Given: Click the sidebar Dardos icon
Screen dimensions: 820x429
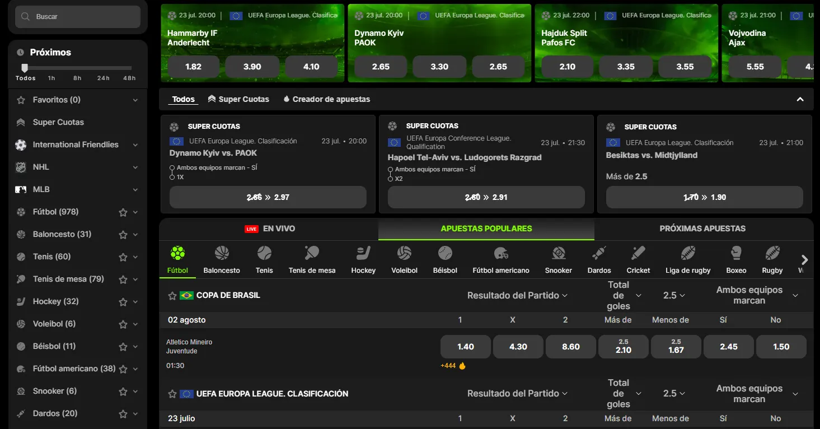Looking at the screenshot, I should click(x=21, y=413).
